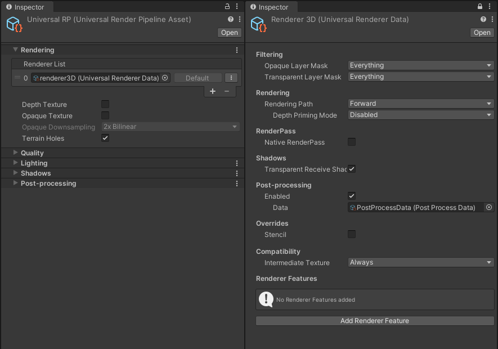Open right Inspector tab kebab menu

[x=490, y=6]
